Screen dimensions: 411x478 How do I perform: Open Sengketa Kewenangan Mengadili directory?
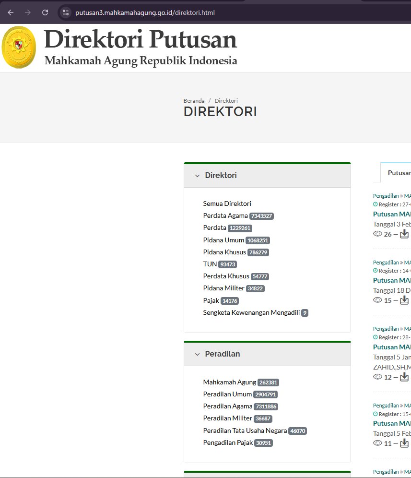pyautogui.click(x=251, y=312)
